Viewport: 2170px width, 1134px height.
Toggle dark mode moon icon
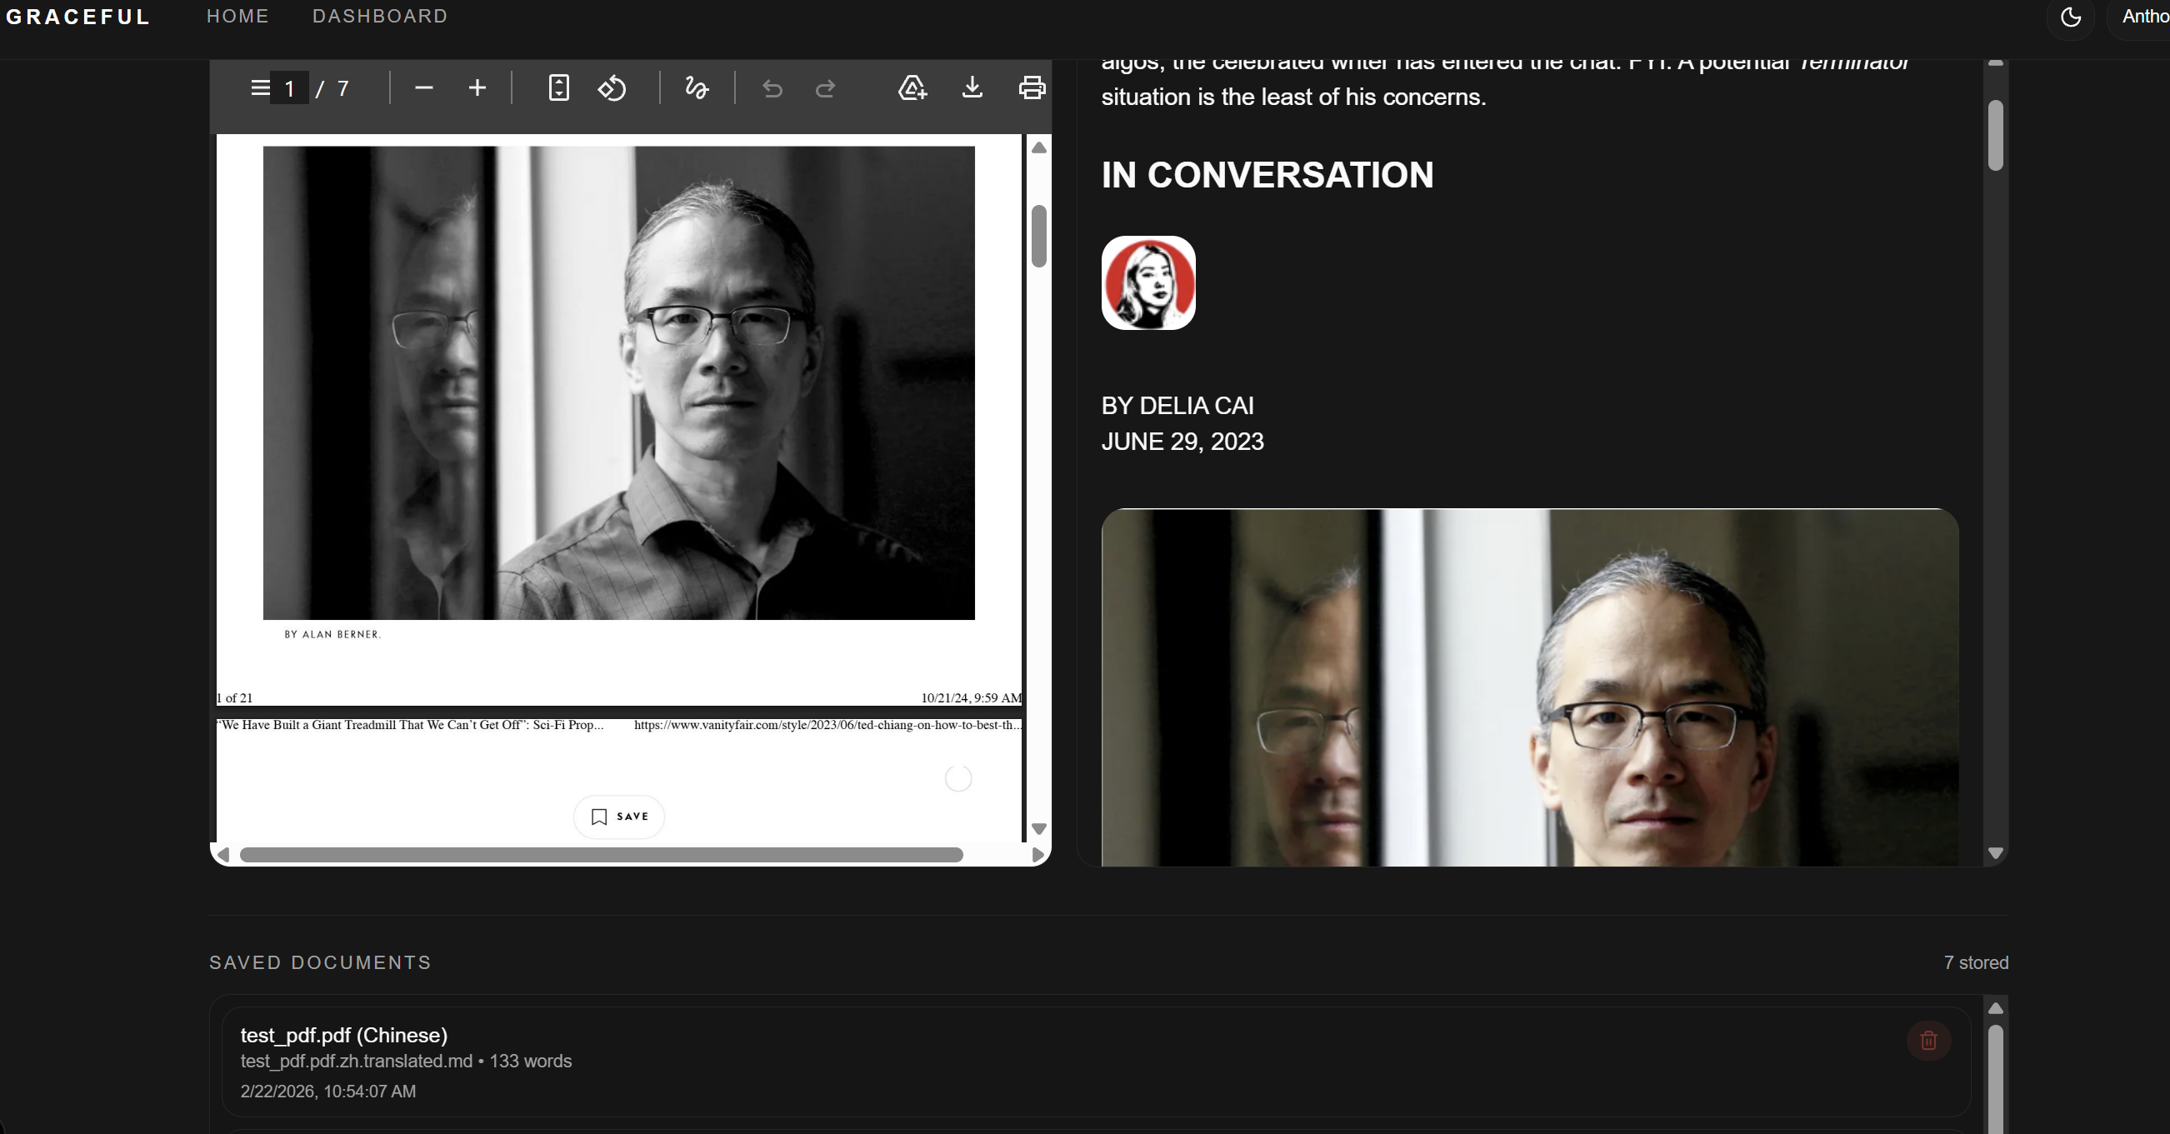point(2071,17)
